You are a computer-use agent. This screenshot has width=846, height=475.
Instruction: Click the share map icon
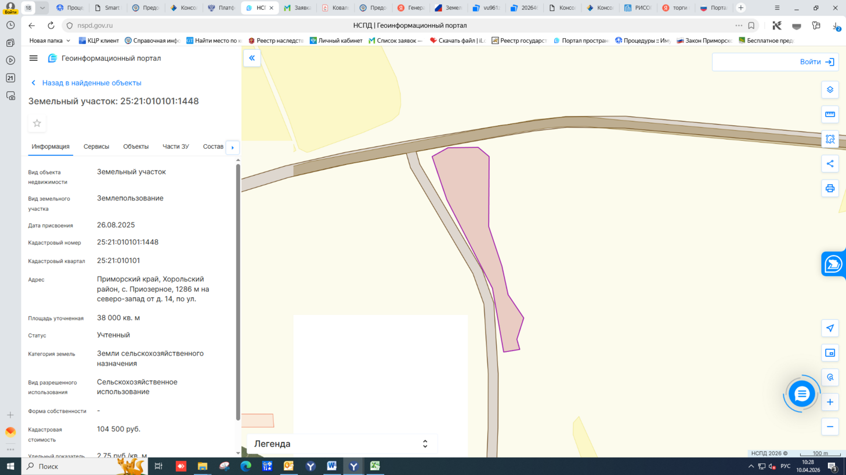tap(830, 164)
